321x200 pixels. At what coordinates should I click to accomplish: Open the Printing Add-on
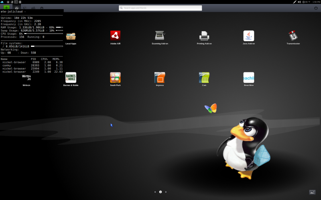pyautogui.click(x=204, y=36)
